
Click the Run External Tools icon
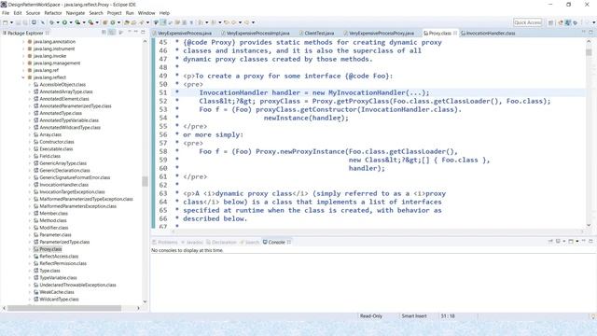(x=90, y=22)
